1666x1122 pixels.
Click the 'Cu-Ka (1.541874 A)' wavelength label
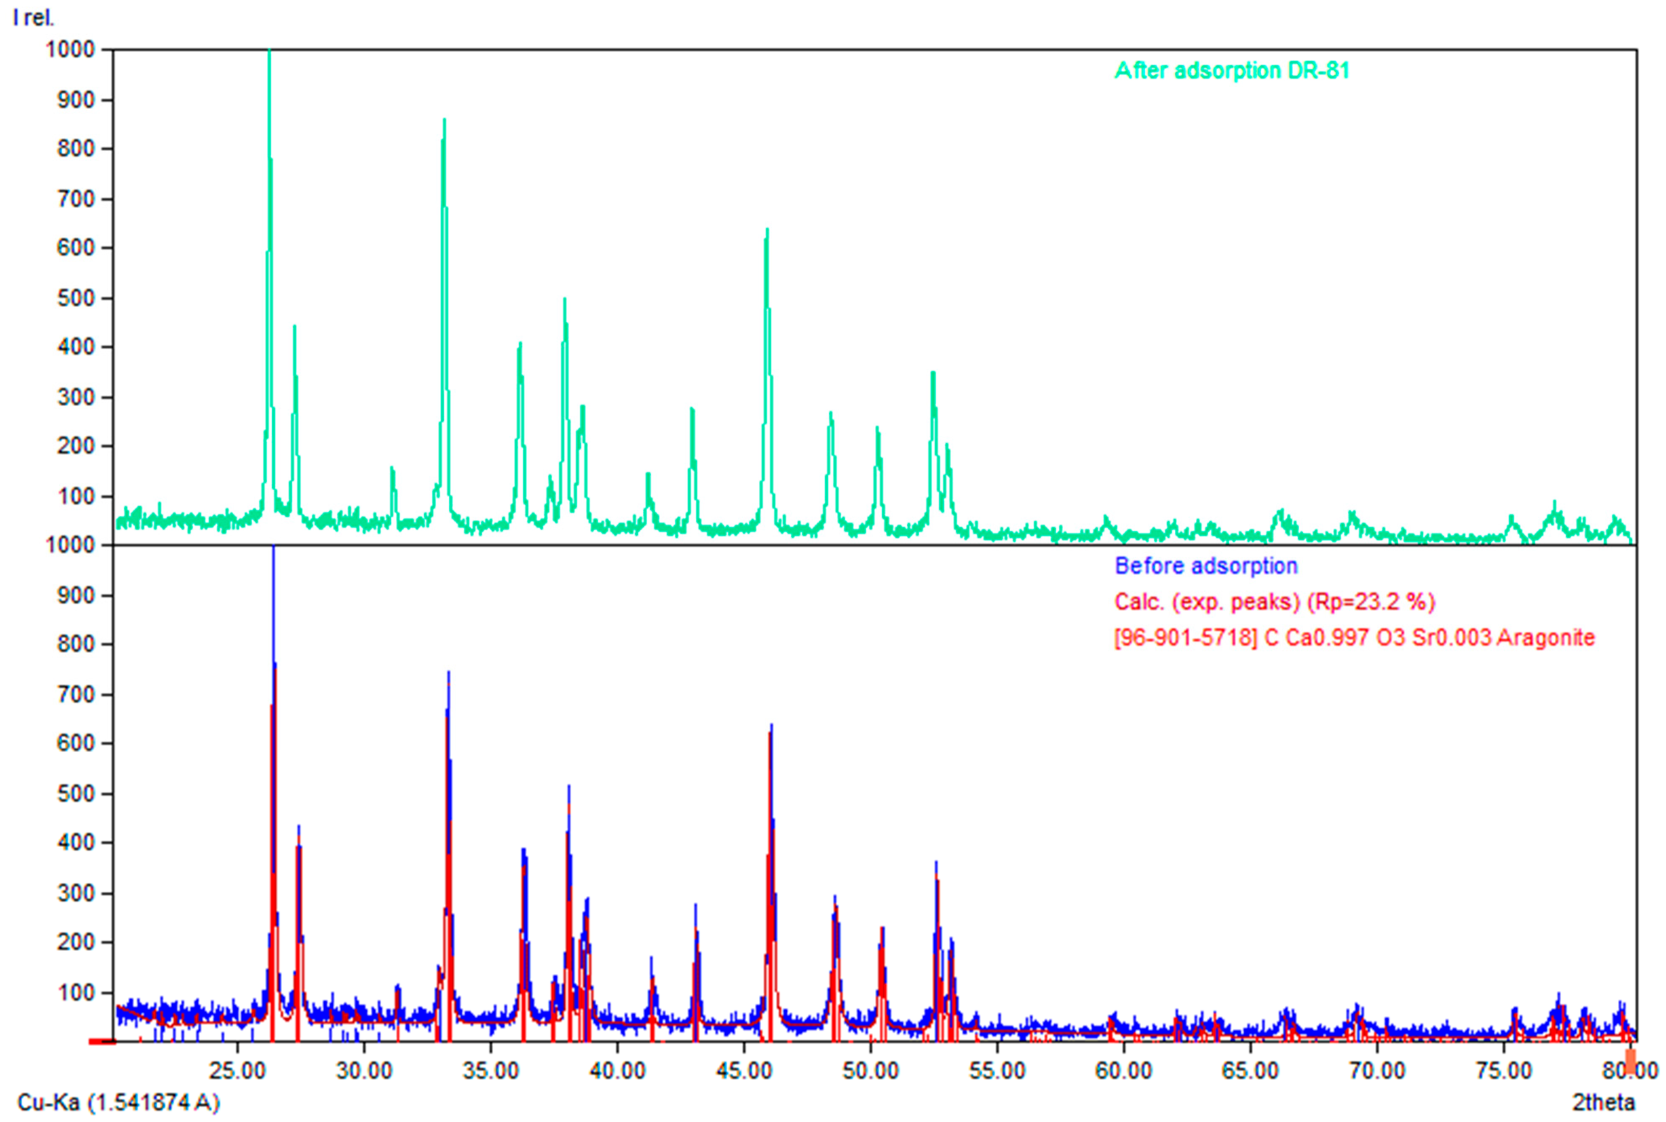[x=118, y=1102]
